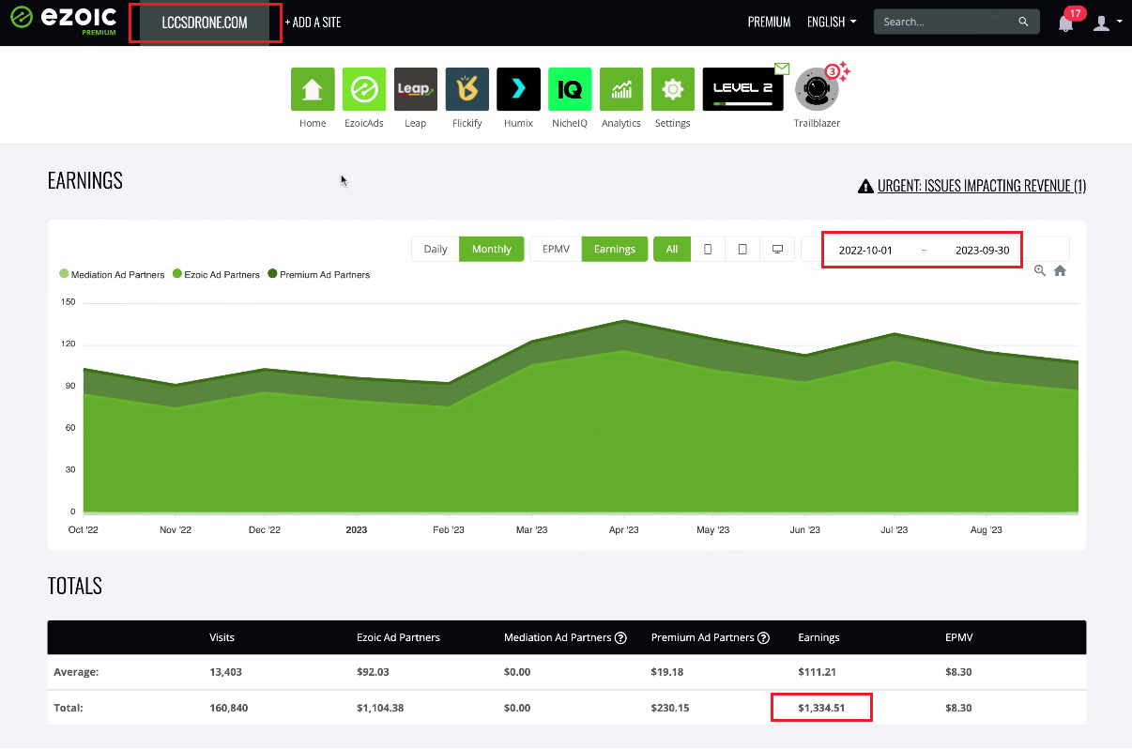Viewport: 1132px width, 749px height.
Task: Edit the end date 2023-09-30
Action: 983,251
